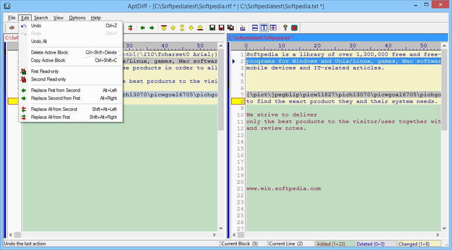The width and height of the screenshot is (452, 250).
Task: Save first file with green floppy icon
Action: [x=212, y=28]
